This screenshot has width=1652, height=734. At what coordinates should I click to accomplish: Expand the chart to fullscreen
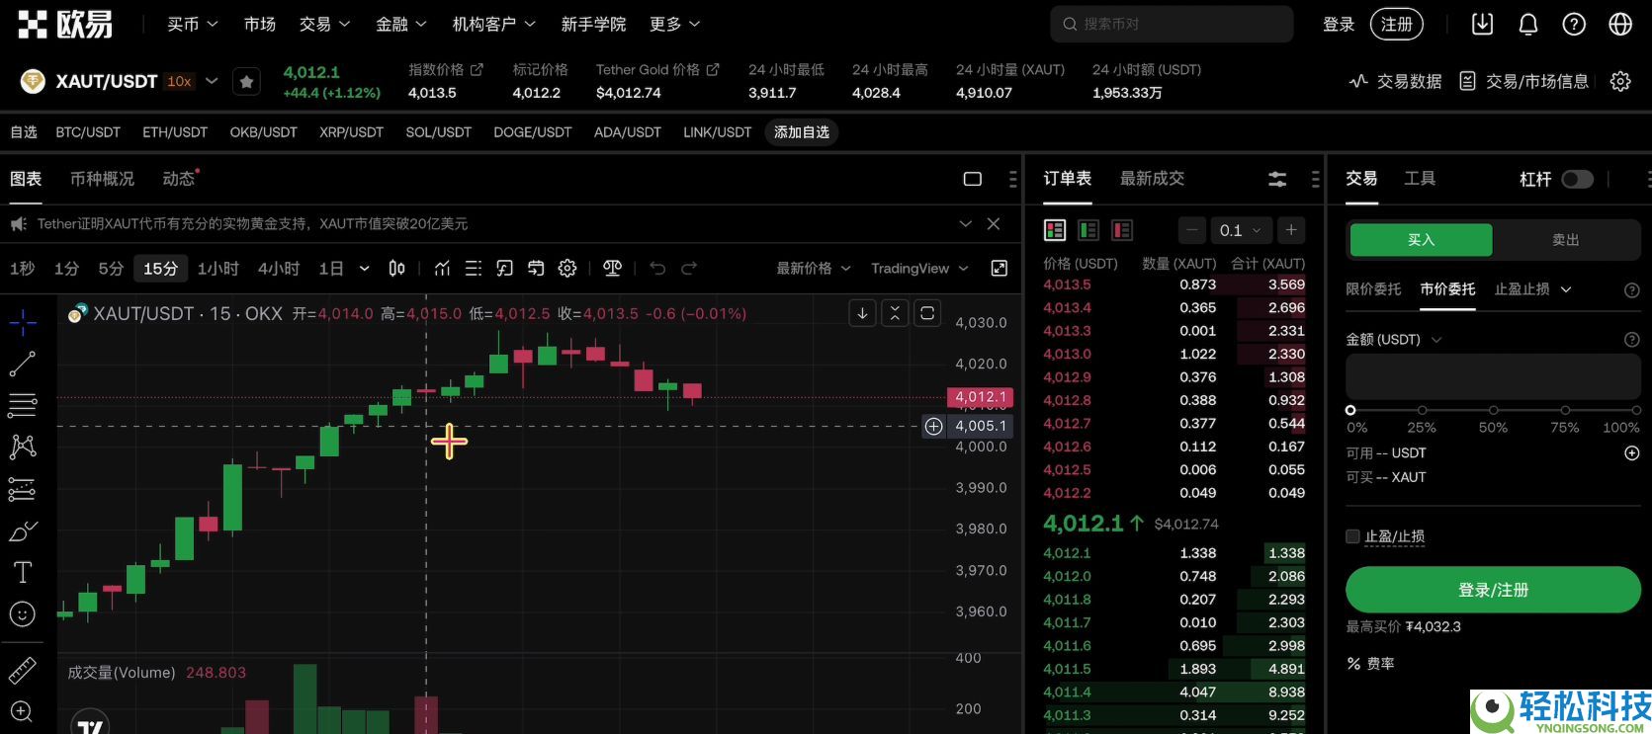[x=1000, y=268]
